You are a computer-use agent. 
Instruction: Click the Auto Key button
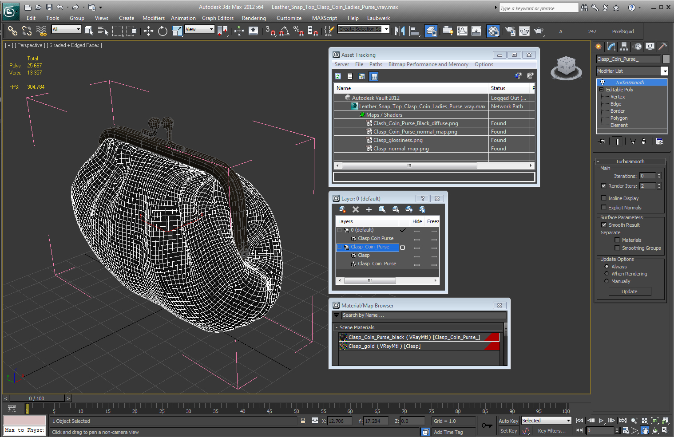(x=508, y=421)
